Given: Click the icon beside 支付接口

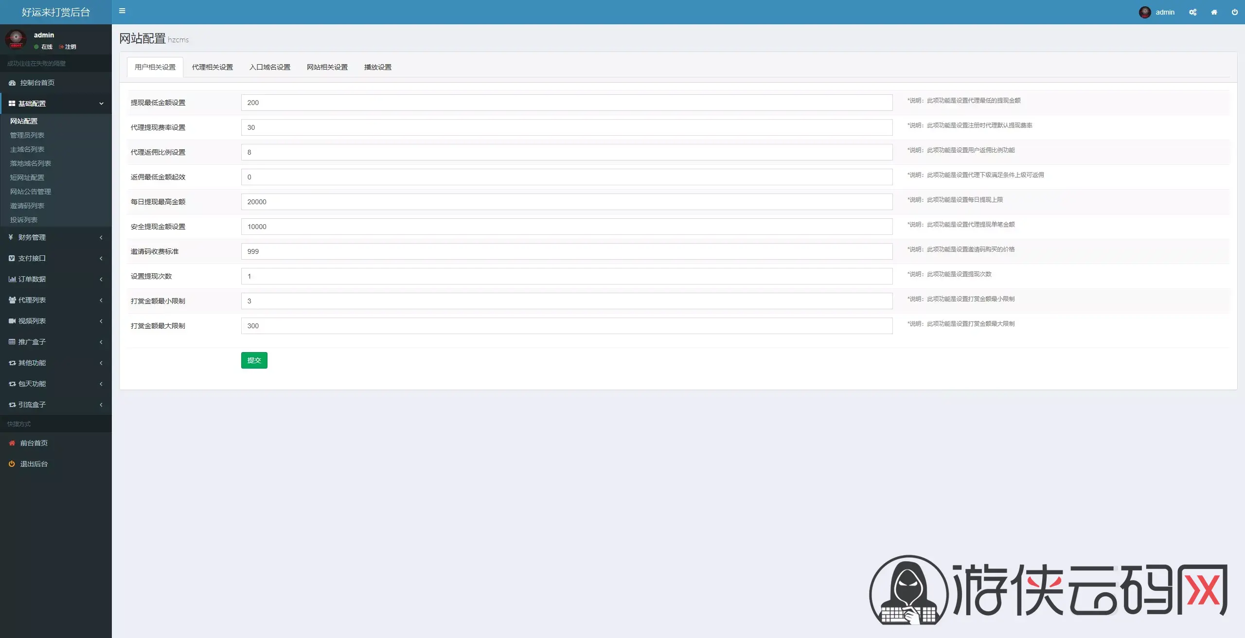Looking at the screenshot, I should point(12,258).
